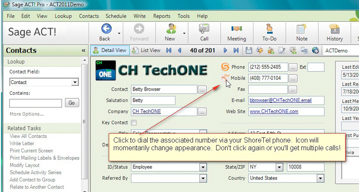Open the Lookup menu
359x192 pixels.
(x=63, y=16)
